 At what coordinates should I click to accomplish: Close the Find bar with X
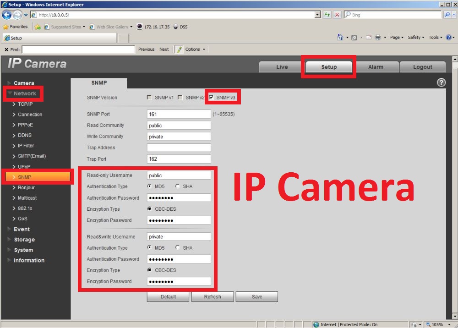point(6,49)
